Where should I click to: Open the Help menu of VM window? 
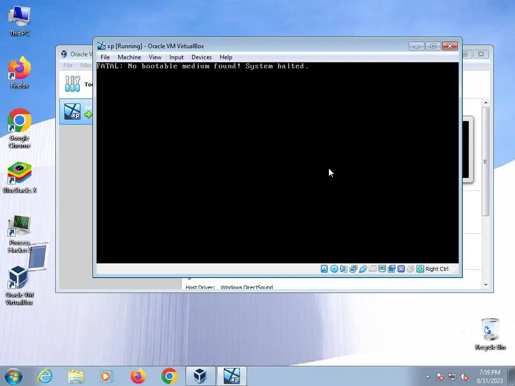(226, 57)
